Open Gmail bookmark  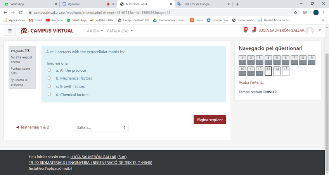[x=35, y=20]
